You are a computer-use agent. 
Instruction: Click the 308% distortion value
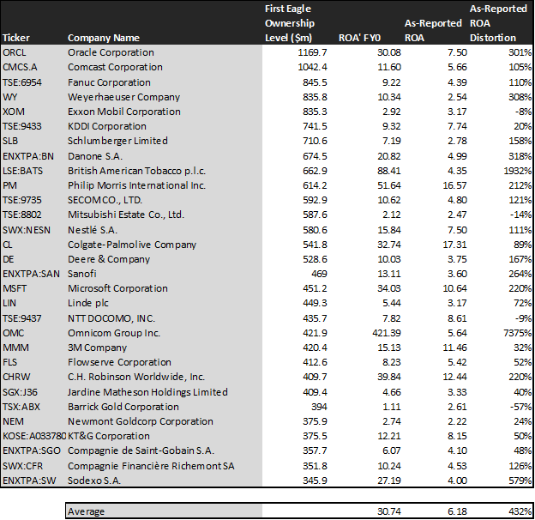[520, 97]
